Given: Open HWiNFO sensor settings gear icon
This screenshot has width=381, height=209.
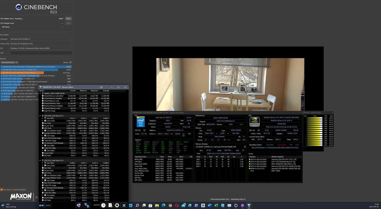Looking at the screenshot, I should point(117,205).
